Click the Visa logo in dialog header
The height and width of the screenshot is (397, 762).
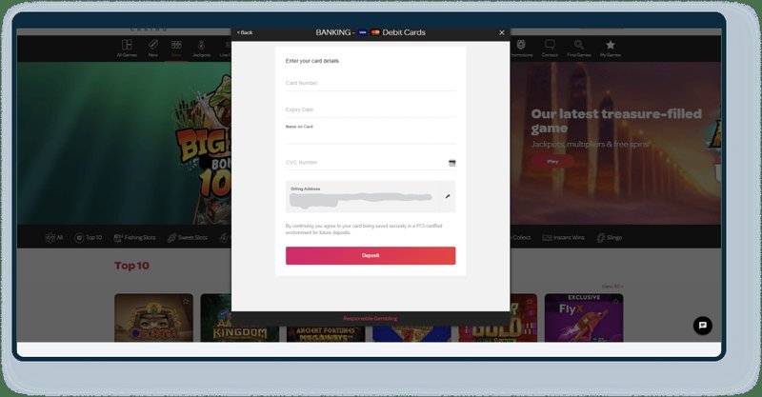click(x=363, y=32)
